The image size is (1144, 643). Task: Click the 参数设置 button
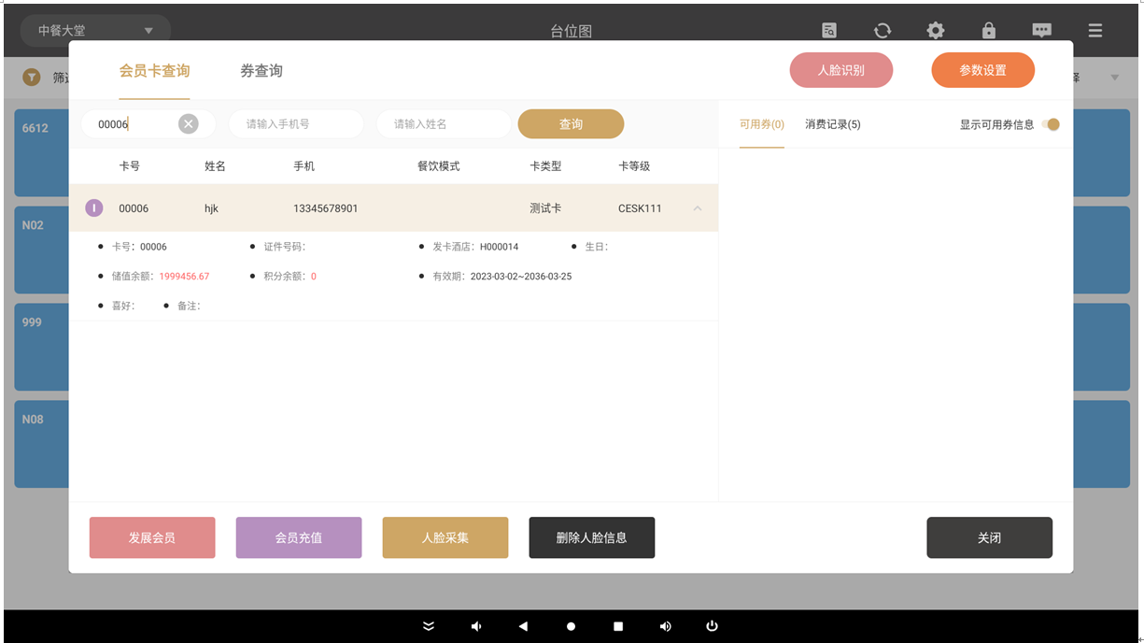982,70
